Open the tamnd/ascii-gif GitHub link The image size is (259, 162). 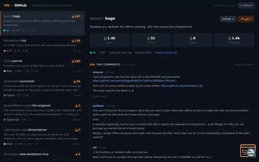[x=182, y=86]
